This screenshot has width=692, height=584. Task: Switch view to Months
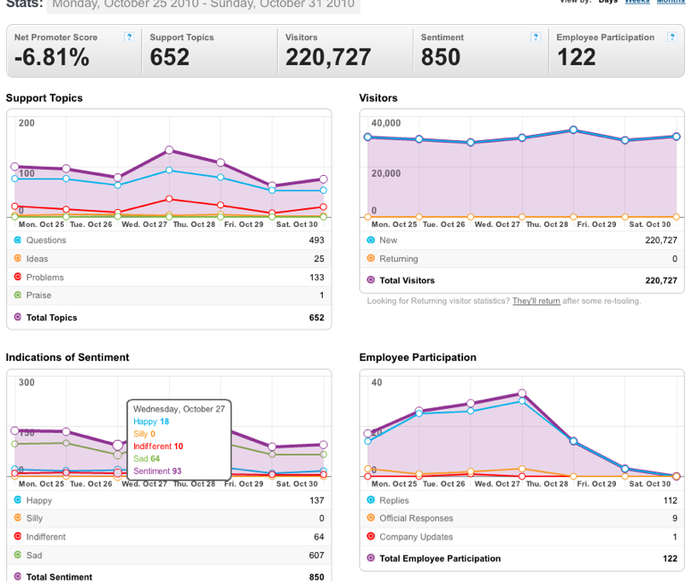tap(671, 2)
